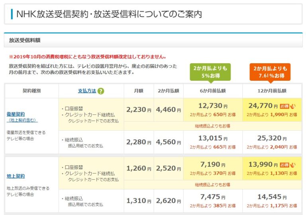Select the 2,280円 monthly price
The width and height of the screenshot is (306, 215).
pos(139,142)
